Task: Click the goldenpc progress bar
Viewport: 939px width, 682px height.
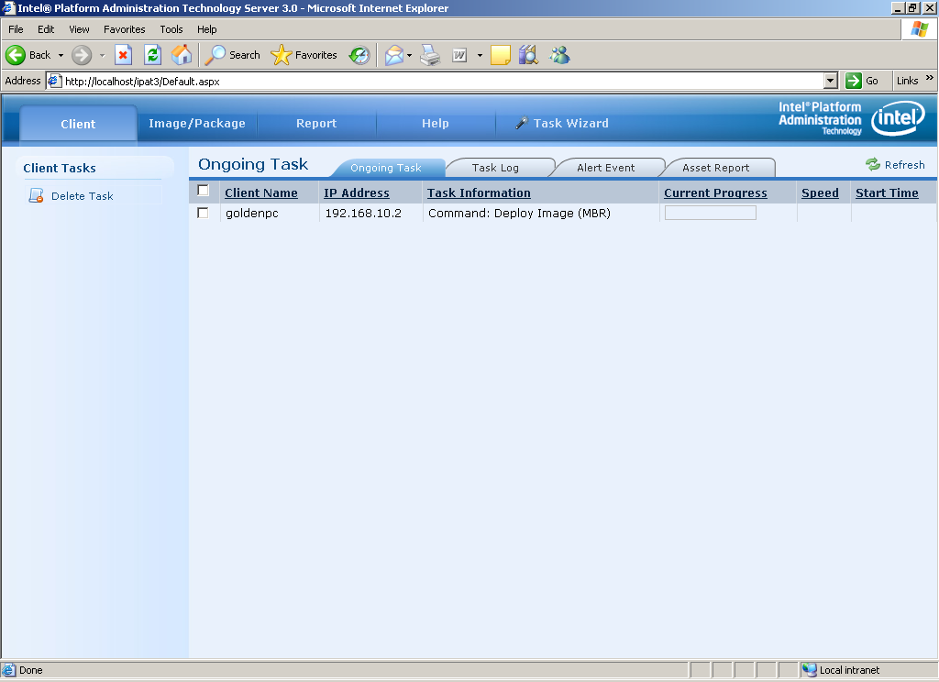Action: (711, 213)
